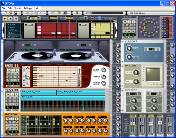This screenshot has height=138, width=176.
Task: Enable the Link mode checkbox in Bass 52
Action: 24,73
